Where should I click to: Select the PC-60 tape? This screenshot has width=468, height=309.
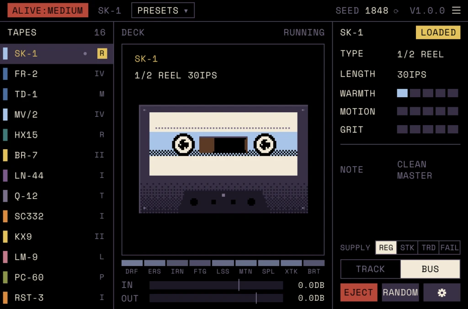tap(57, 277)
